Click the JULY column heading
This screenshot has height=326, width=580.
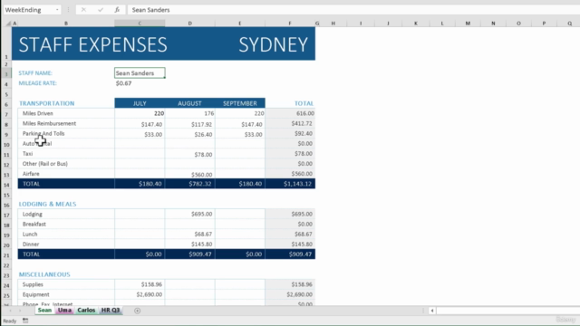pyautogui.click(x=140, y=103)
